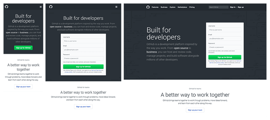Click GitHub logo in mobile layout
The image size is (270, 120).
click(x=7, y=7)
